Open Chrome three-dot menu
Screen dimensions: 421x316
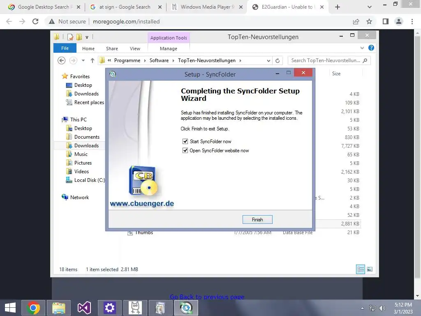click(412, 21)
